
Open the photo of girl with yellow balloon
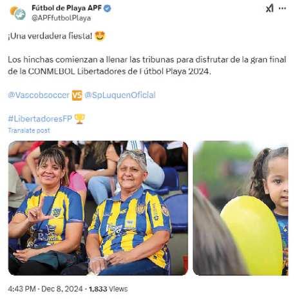[240, 208]
